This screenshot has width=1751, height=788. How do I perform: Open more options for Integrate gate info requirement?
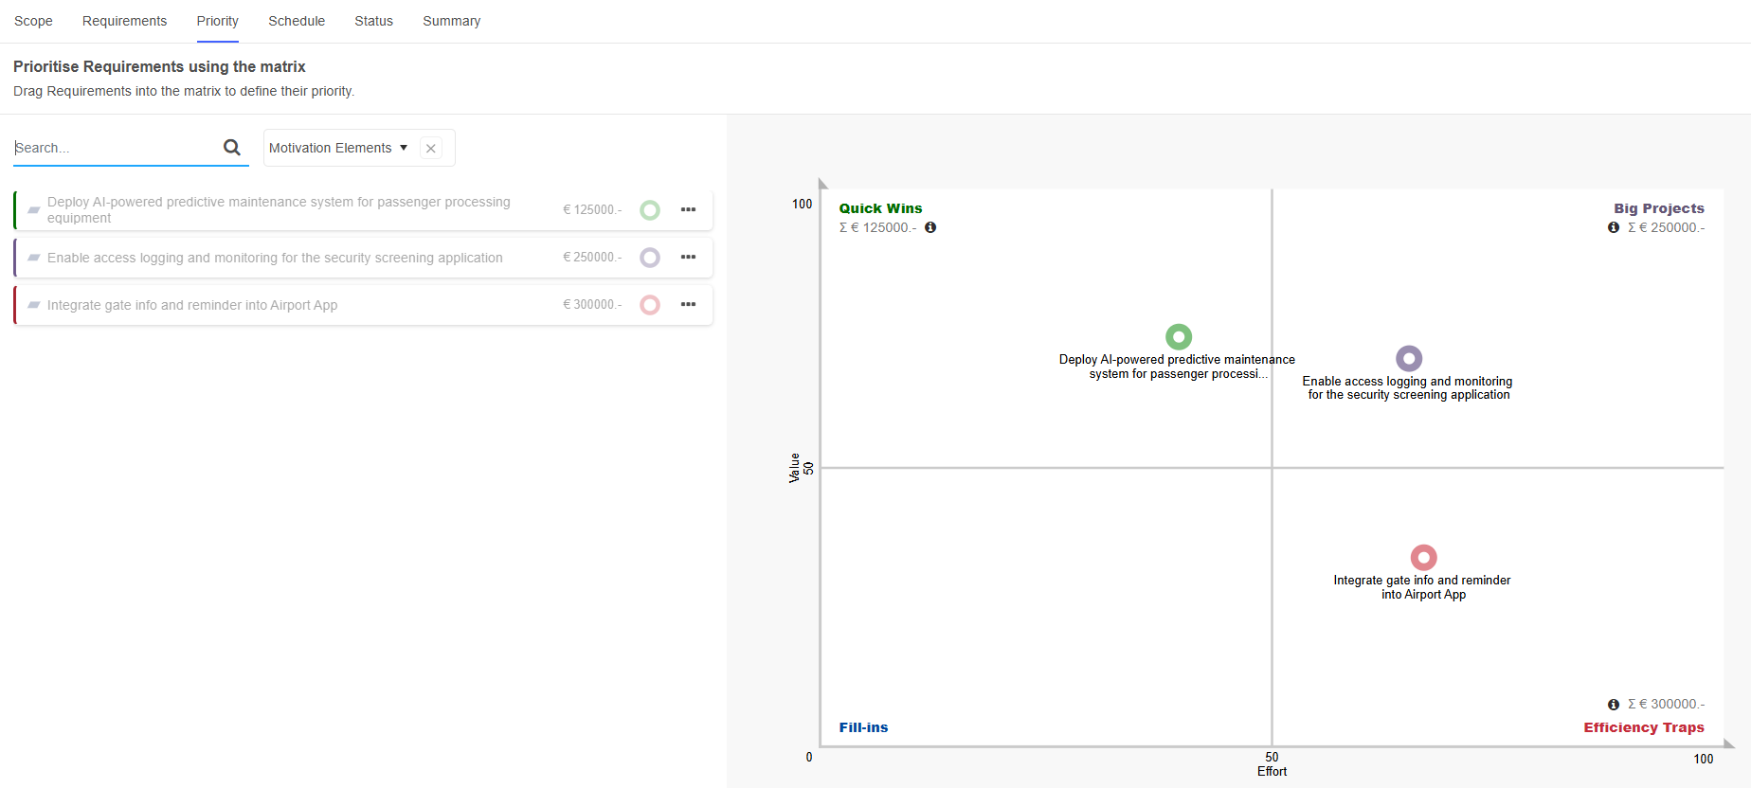[x=688, y=305]
